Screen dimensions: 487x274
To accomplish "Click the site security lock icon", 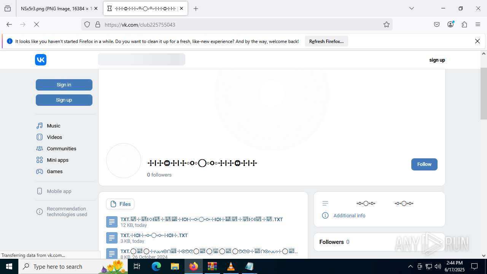I will [98, 24].
